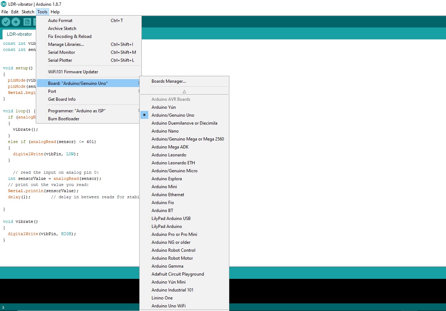446x311 pixels.
Task: Click the New sketch document icon
Action: click(27, 22)
